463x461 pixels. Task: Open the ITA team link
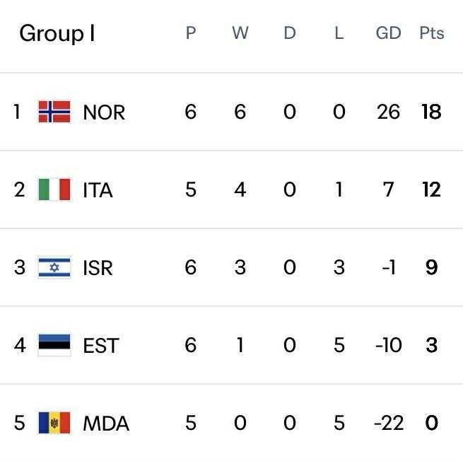[x=98, y=190]
